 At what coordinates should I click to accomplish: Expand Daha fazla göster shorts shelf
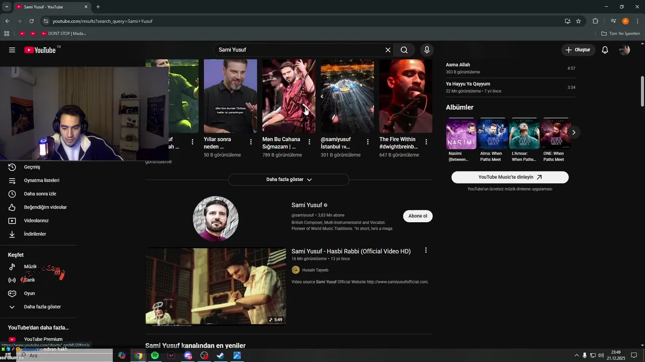pyautogui.click(x=289, y=179)
